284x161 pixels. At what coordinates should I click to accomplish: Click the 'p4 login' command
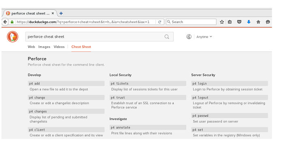230,84
